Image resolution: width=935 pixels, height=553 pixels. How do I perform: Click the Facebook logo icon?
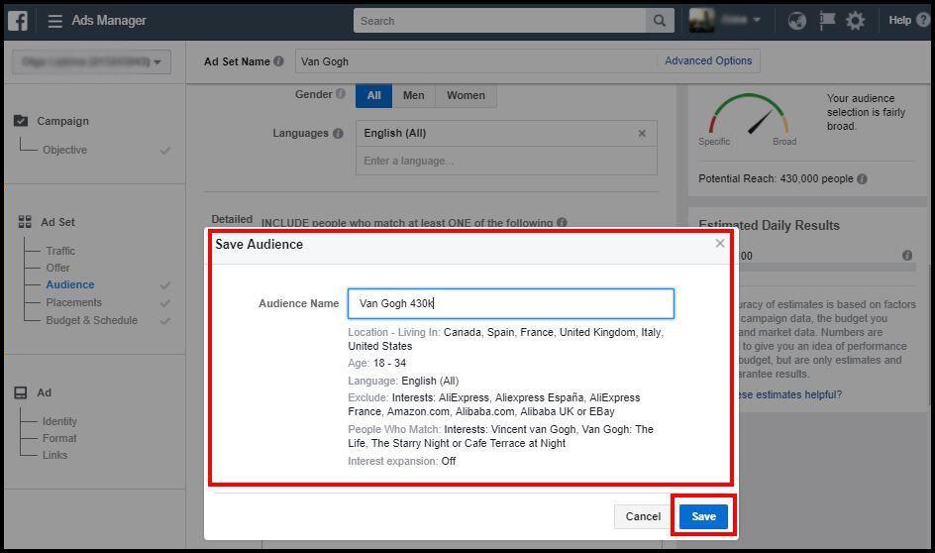18,21
